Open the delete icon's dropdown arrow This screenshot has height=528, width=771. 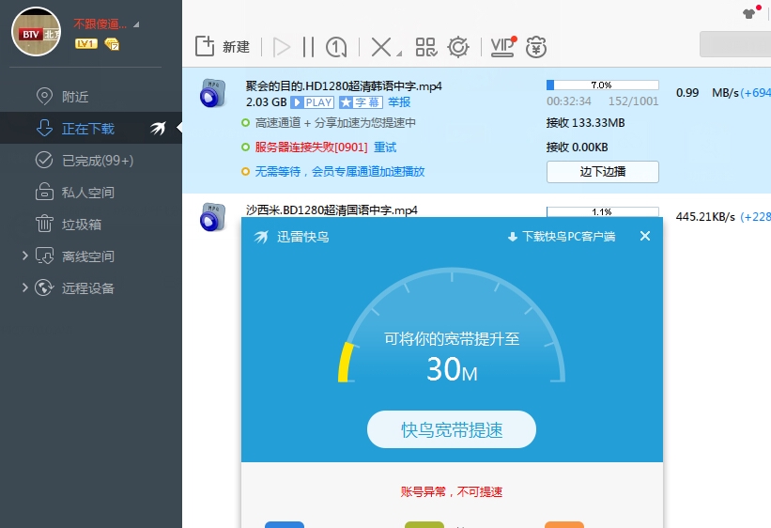[399, 54]
